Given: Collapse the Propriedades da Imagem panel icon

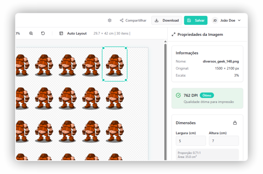Looking at the screenshot, I should (173, 34).
